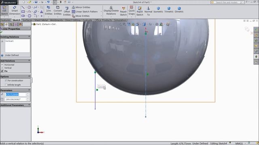Image resolution: width=259 pixels, height=145 pixels.
Task: Select the Spline sketch tool
Action: 35,7
